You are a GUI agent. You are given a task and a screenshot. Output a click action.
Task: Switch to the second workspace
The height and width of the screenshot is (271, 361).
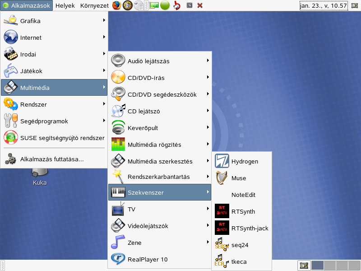(x=330, y=266)
